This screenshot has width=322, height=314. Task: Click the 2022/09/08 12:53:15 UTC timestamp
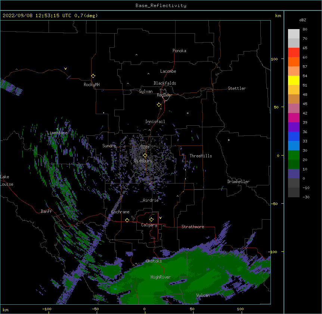[x=37, y=16]
